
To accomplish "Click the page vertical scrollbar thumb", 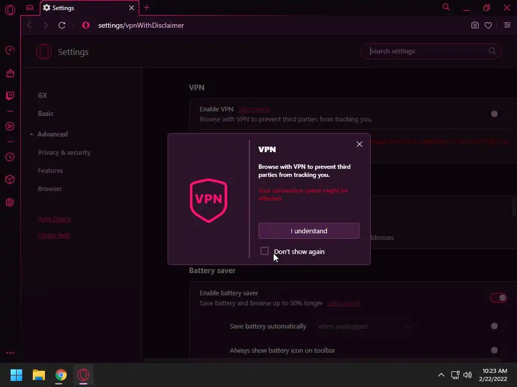I will coord(513,207).
